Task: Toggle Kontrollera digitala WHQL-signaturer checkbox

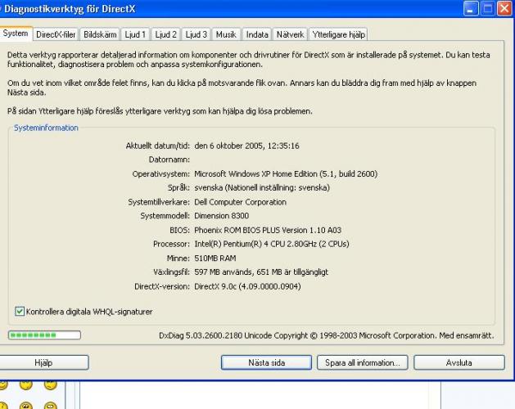Action: 20,312
